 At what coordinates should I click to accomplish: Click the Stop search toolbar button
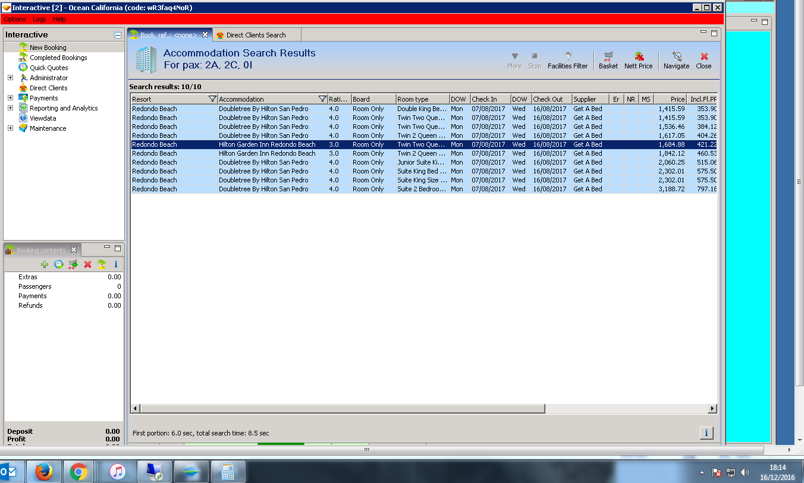coord(535,61)
